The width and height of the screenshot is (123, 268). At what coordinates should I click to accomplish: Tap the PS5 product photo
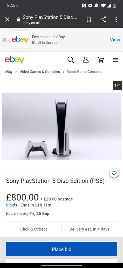tap(61, 126)
